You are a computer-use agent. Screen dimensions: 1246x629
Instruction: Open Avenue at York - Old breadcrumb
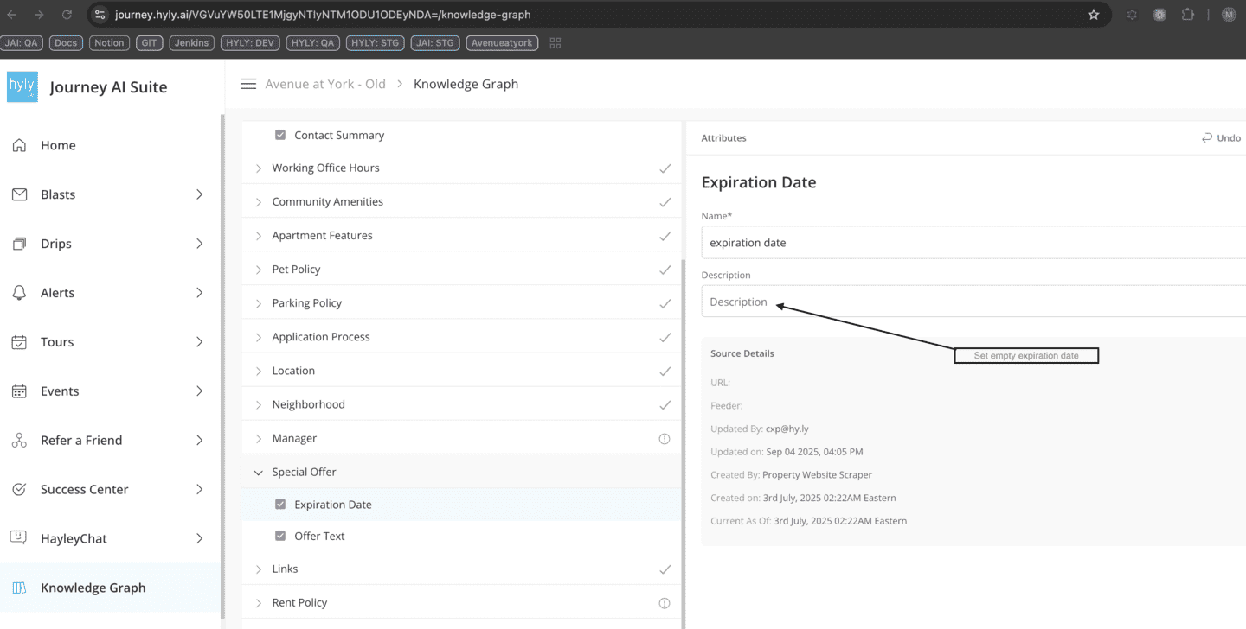[325, 84]
